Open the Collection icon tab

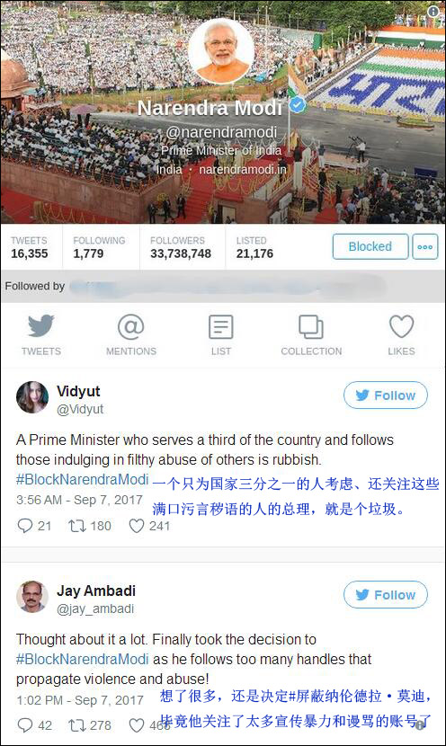click(x=311, y=327)
